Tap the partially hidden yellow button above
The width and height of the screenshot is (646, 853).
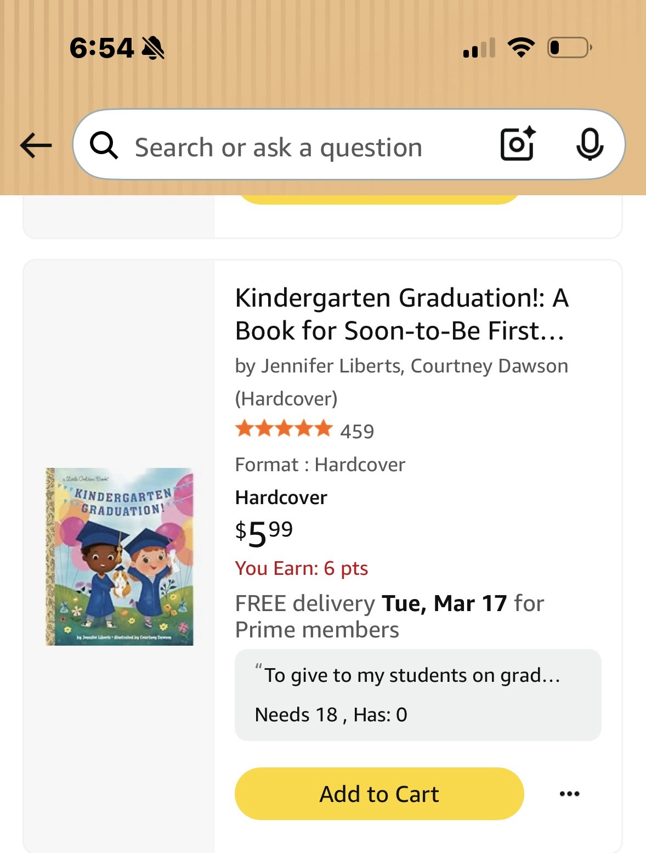379,200
